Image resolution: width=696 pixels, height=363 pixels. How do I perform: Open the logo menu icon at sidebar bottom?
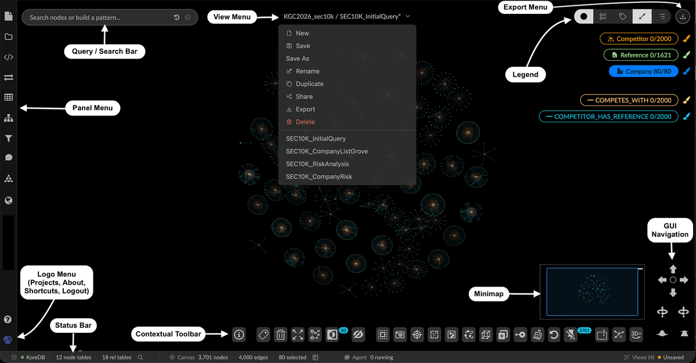(x=8, y=340)
